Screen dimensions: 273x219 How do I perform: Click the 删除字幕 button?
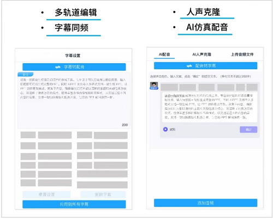(103, 194)
